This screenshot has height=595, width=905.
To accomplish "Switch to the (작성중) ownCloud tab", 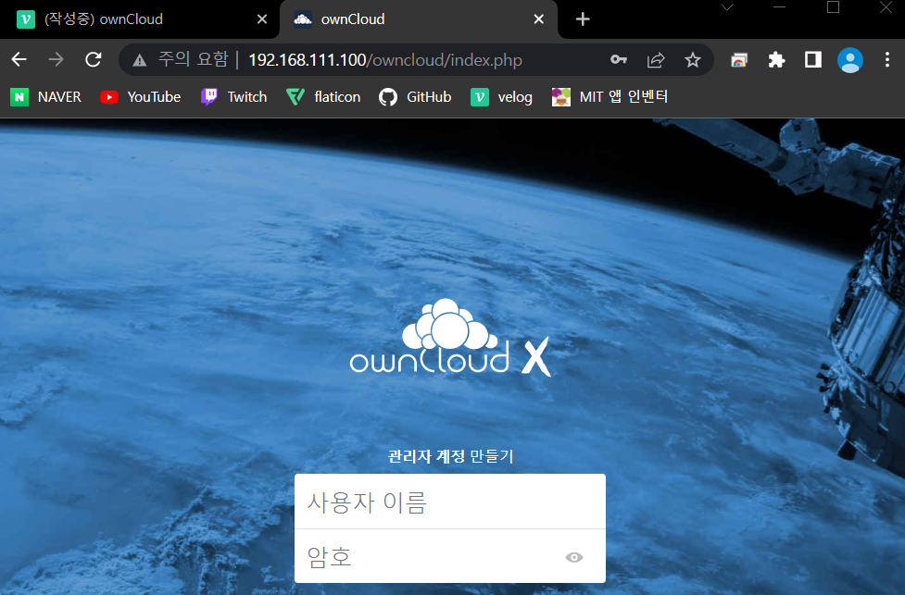I will (x=140, y=19).
